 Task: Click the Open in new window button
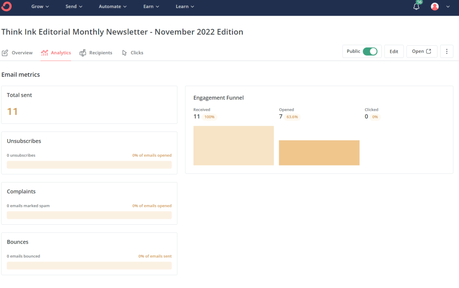[422, 52]
